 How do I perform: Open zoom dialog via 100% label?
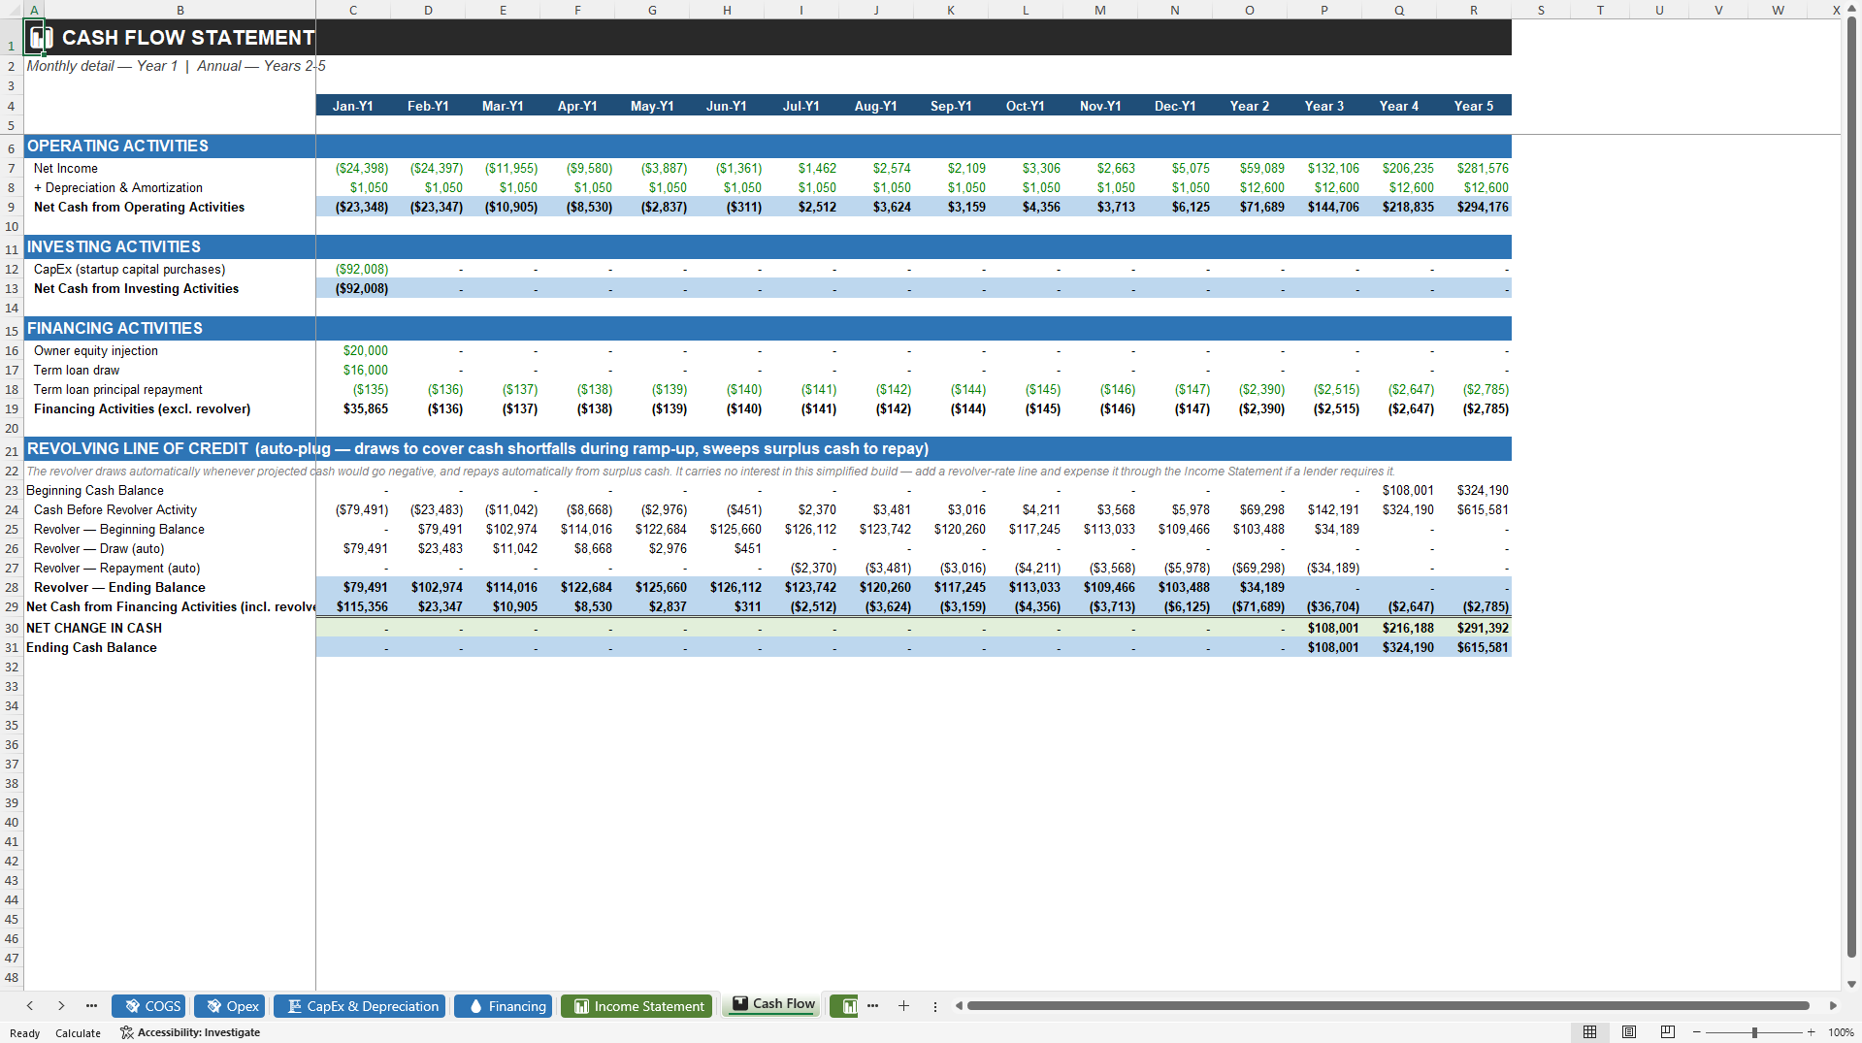pyautogui.click(x=1841, y=1032)
